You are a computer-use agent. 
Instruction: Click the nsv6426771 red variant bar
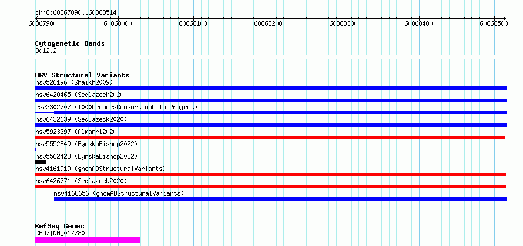coord(270,187)
